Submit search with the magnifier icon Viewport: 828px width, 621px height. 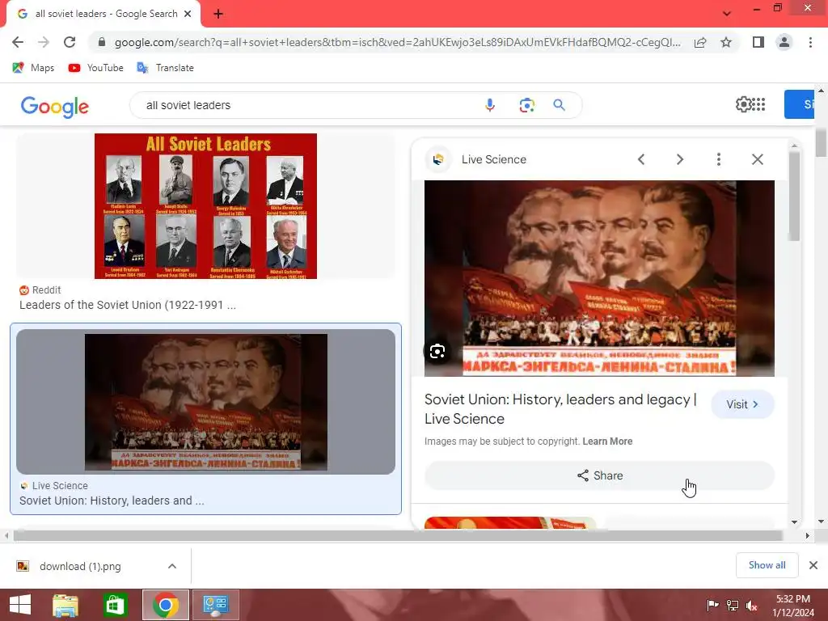(560, 105)
